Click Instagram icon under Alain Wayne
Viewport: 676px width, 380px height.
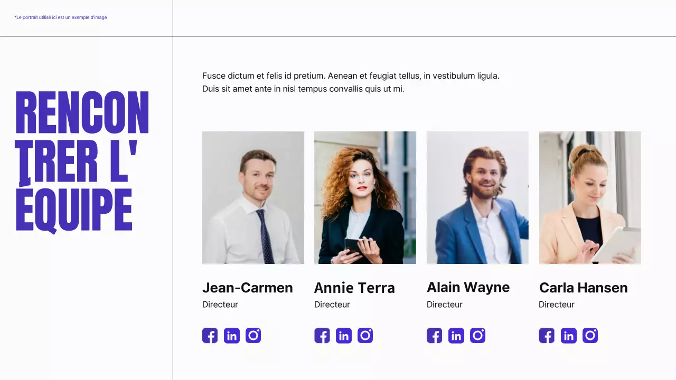pyautogui.click(x=478, y=336)
